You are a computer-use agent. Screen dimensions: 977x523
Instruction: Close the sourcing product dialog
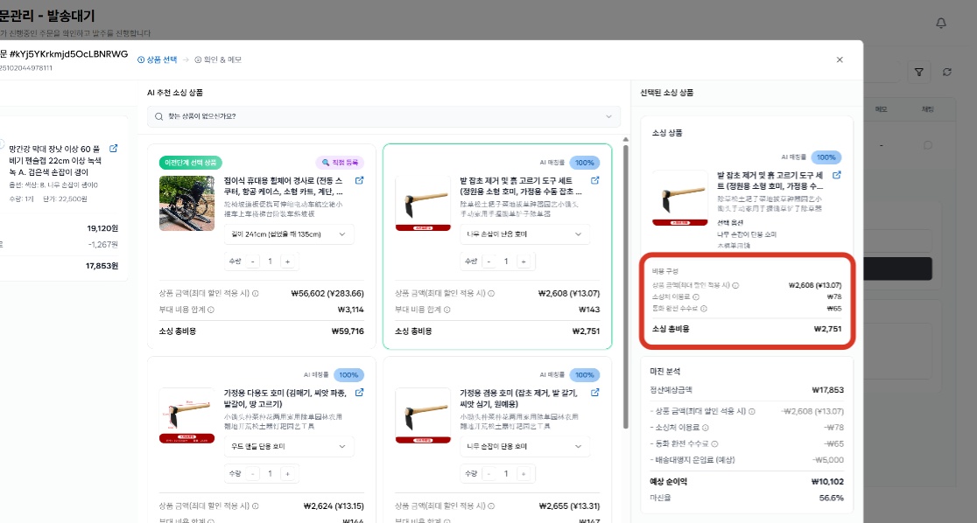(840, 59)
